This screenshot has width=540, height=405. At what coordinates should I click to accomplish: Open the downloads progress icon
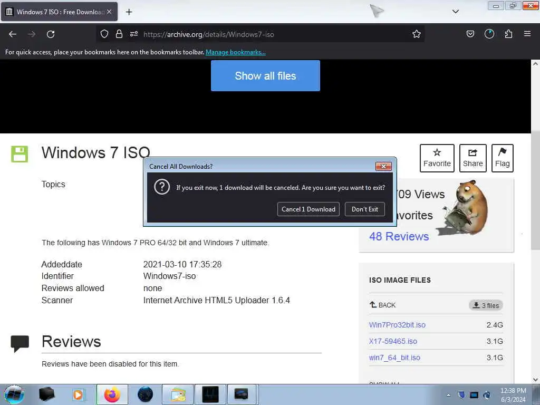coord(489,34)
